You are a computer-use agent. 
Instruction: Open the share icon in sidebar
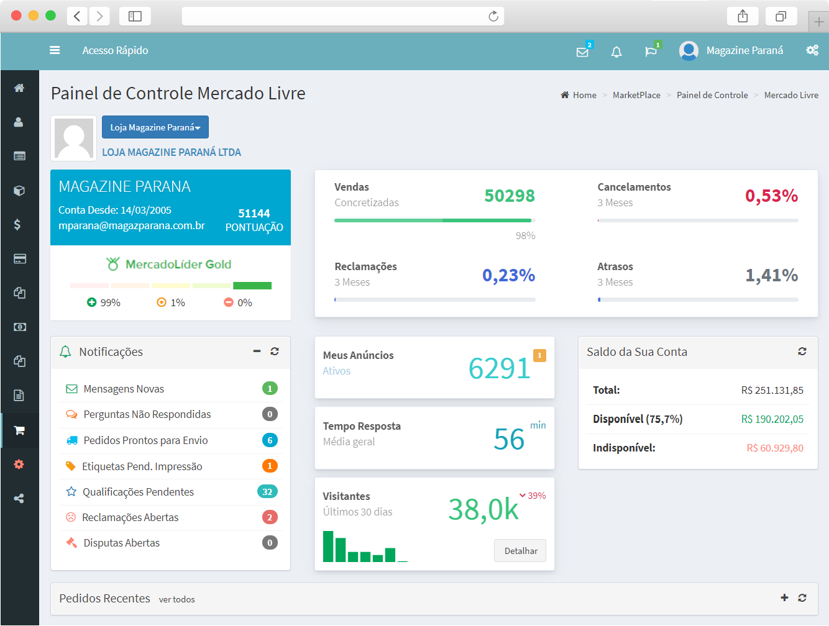pos(19,498)
